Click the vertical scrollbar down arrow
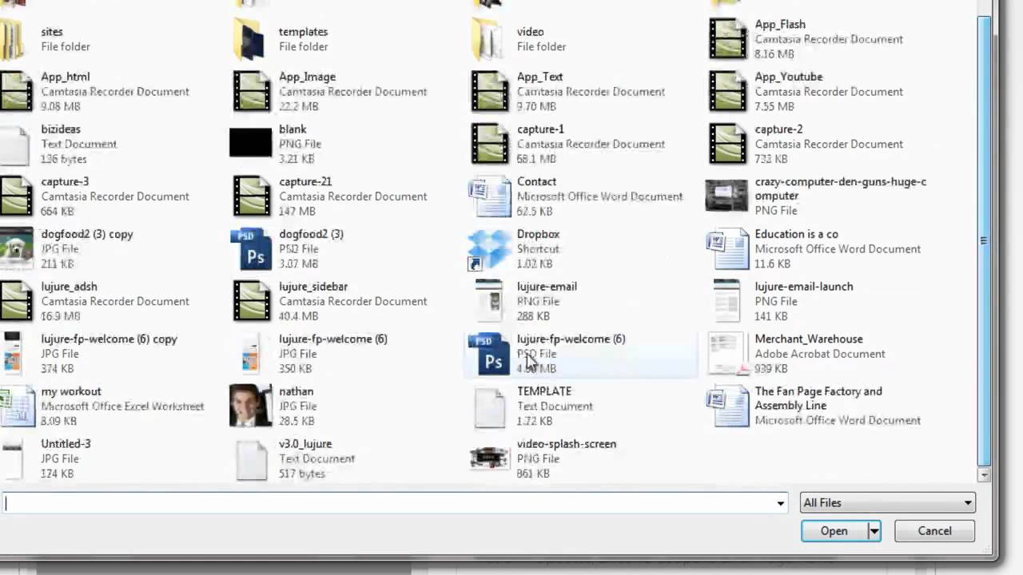This screenshot has width=1023, height=575. point(984,474)
